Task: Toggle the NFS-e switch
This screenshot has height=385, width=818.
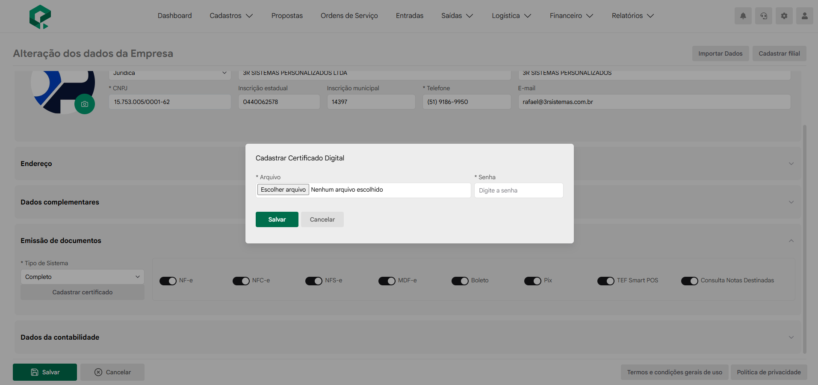Action: point(314,281)
